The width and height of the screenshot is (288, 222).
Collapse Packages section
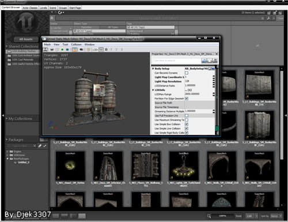tap(6, 140)
